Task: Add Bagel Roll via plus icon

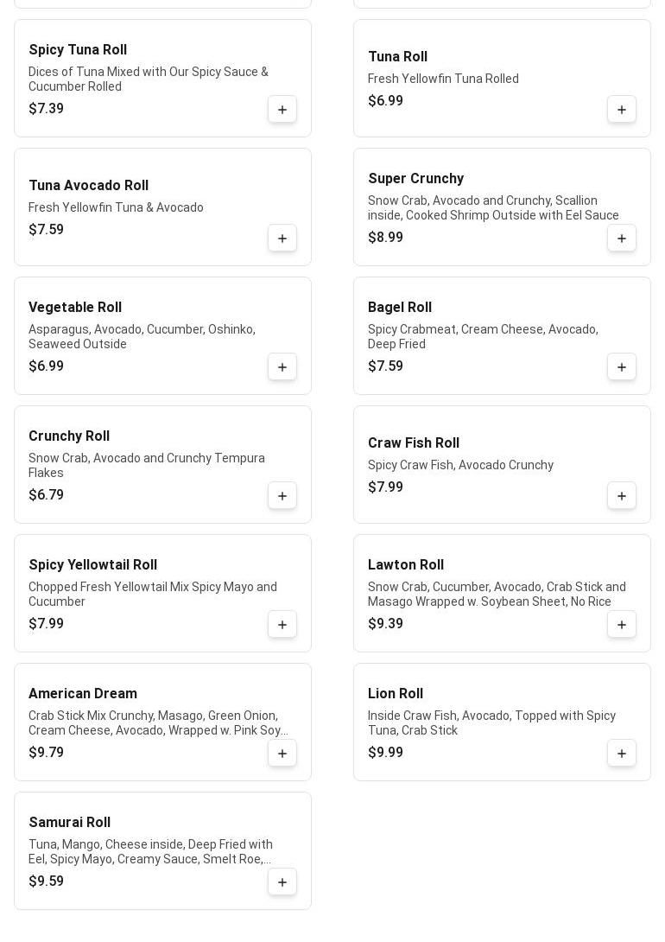Action: click(622, 367)
